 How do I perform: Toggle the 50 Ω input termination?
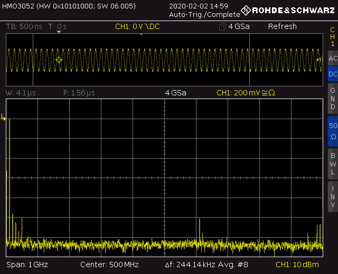(332, 131)
